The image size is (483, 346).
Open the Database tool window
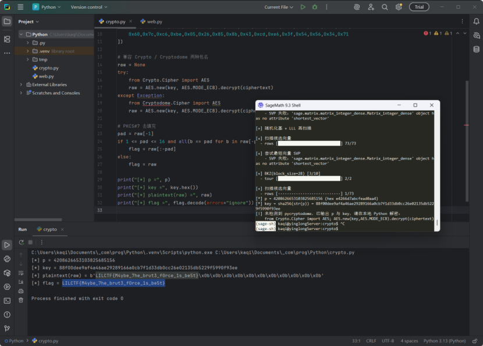[476, 49]
